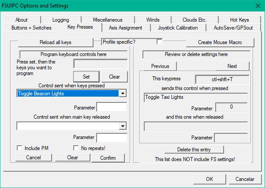Click the Cancel button in programming panel
Screen dimensions: 265x188
[x=34, y=158]
